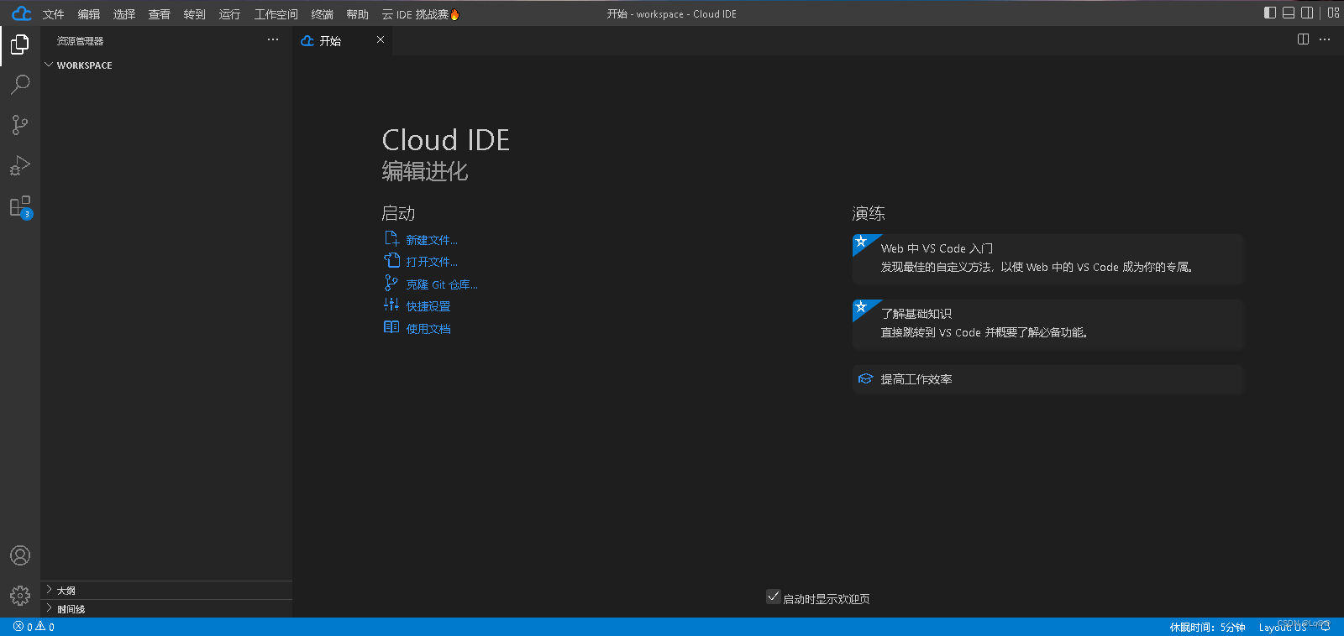Open editor More Actions ellipsis
This screenshot has height=636, width=1344.
click(x=1325, y=39)
